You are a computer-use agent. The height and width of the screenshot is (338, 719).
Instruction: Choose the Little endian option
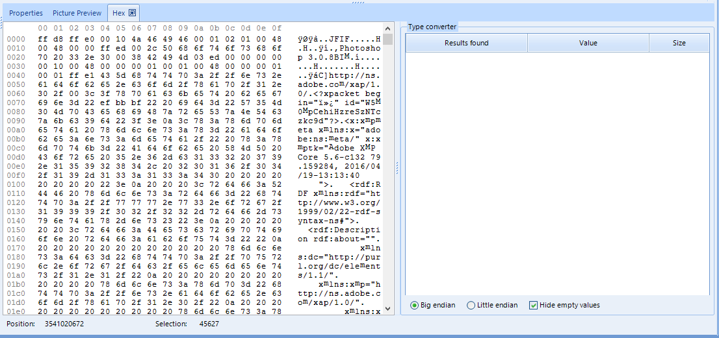point(471,306)
